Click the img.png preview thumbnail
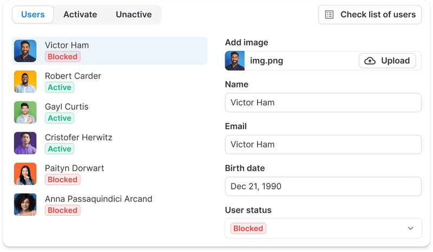Viewport: 433px width, 252px height. [235, 60]
